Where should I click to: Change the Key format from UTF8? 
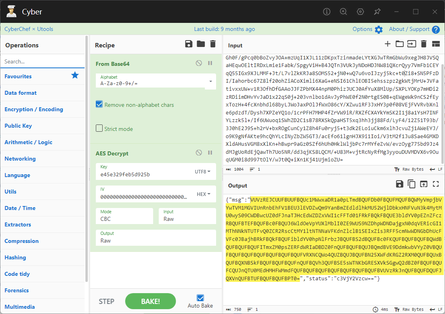click(202, 171)
